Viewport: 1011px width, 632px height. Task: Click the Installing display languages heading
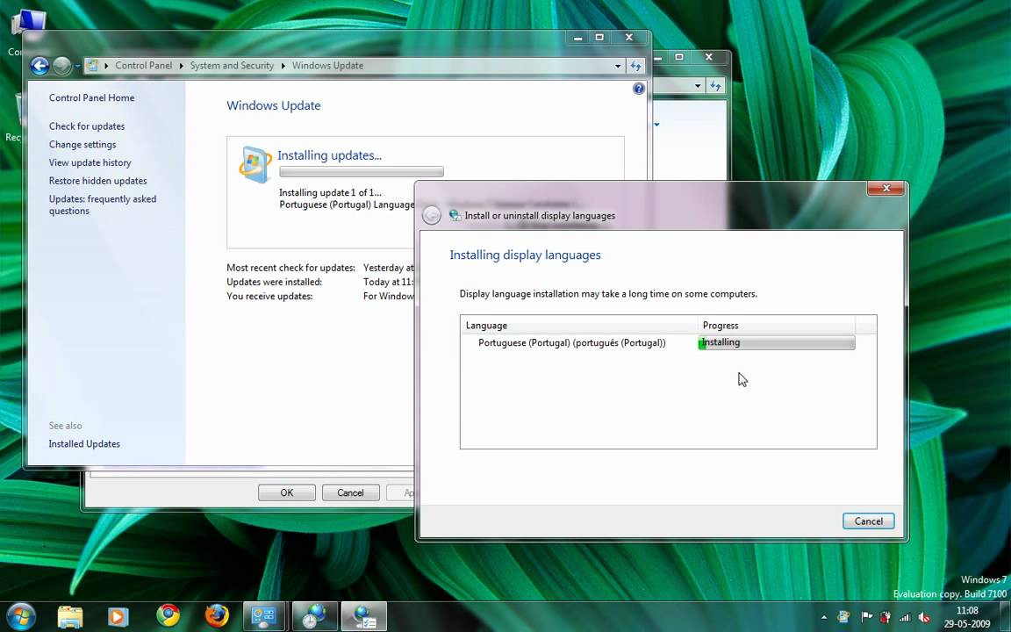click(525, 255)
